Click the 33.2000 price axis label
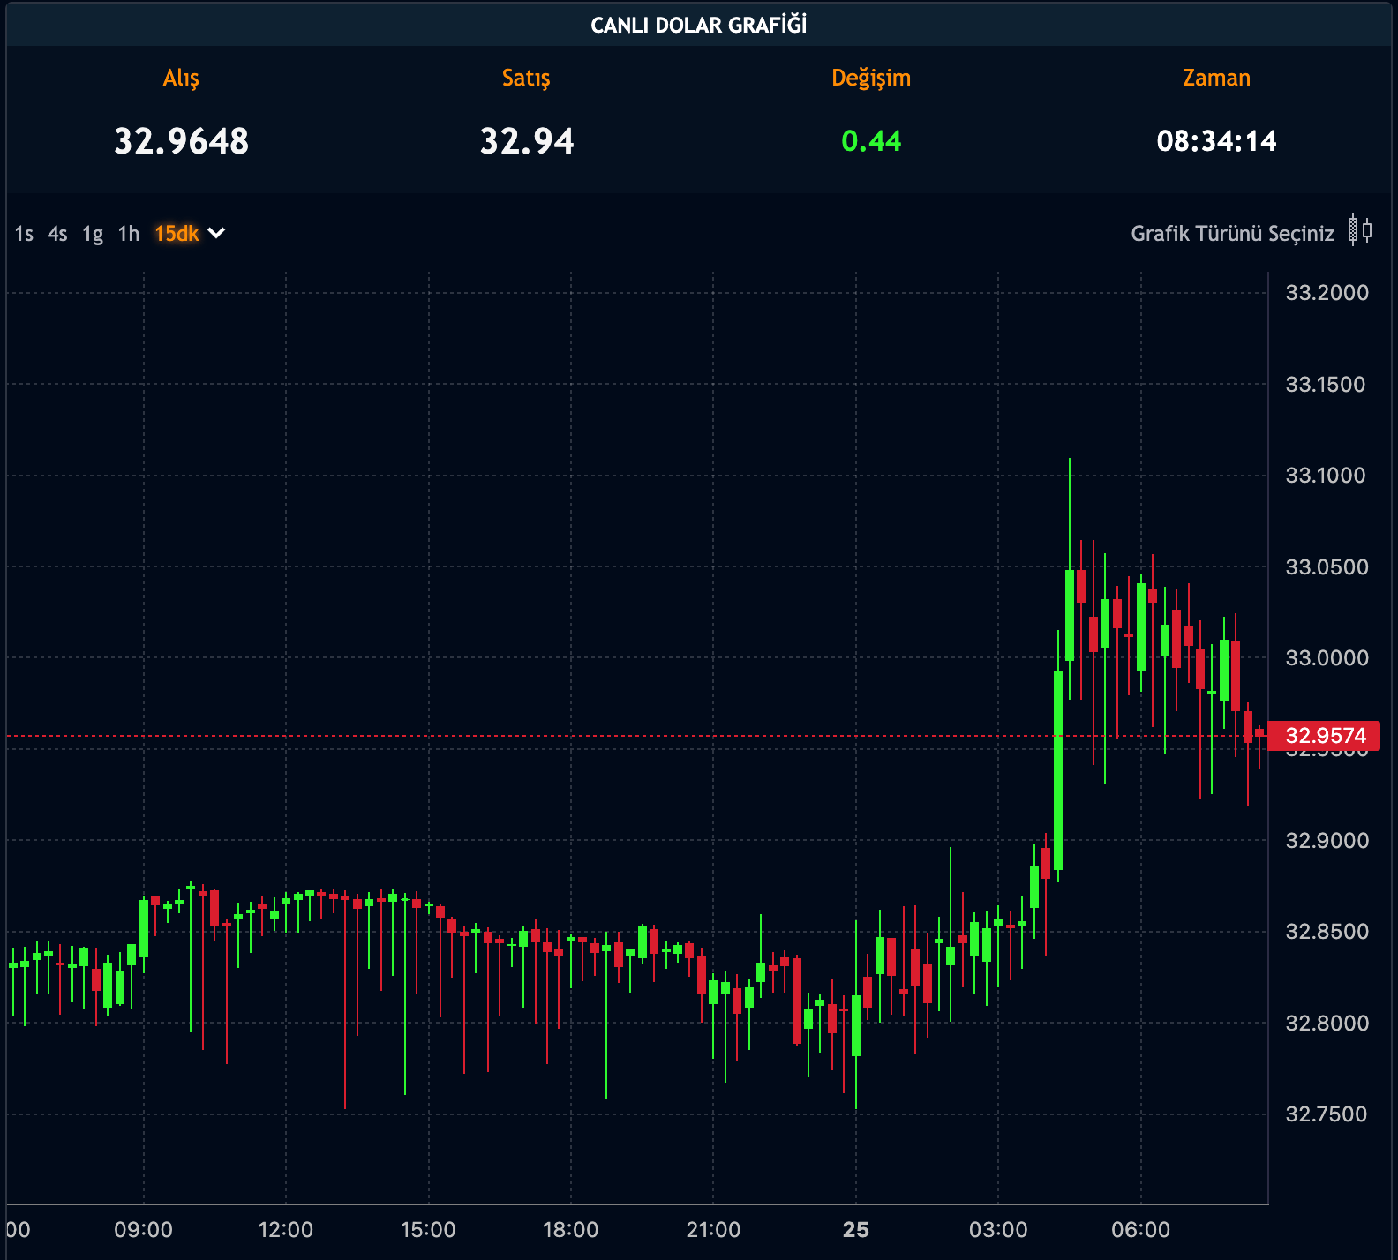 tap(1327, 293)
